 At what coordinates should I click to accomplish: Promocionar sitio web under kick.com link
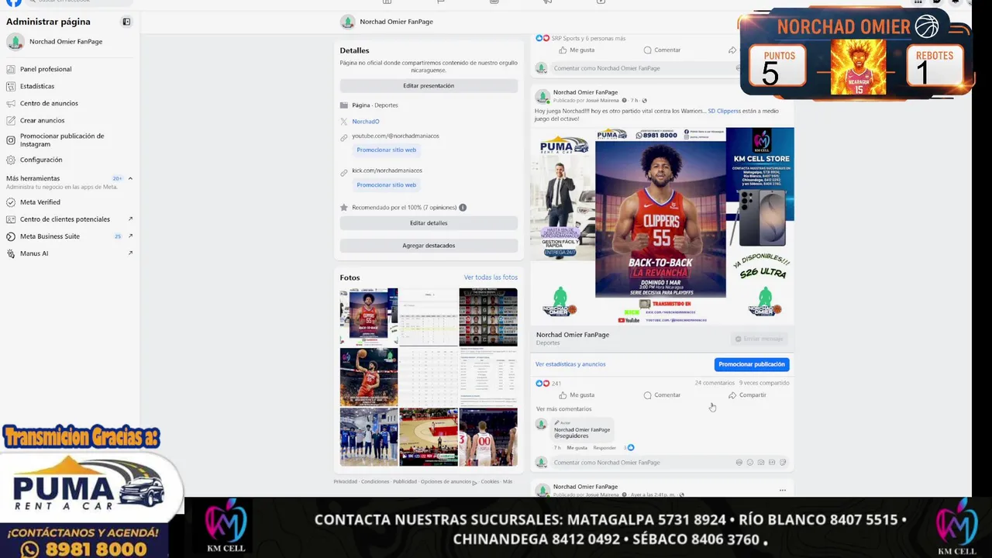[x=386, y=184]
